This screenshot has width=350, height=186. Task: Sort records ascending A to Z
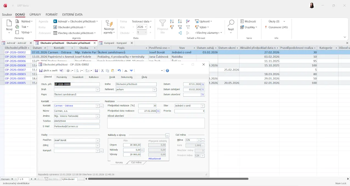pyautogui.click(x=172, y=21)
